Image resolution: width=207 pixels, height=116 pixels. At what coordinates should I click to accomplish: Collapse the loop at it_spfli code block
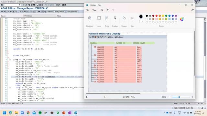click(x=10, y=88)
